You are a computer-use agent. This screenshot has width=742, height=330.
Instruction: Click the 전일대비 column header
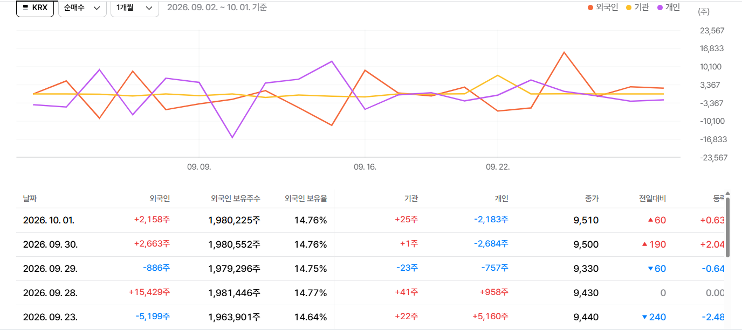coord(652,199)
